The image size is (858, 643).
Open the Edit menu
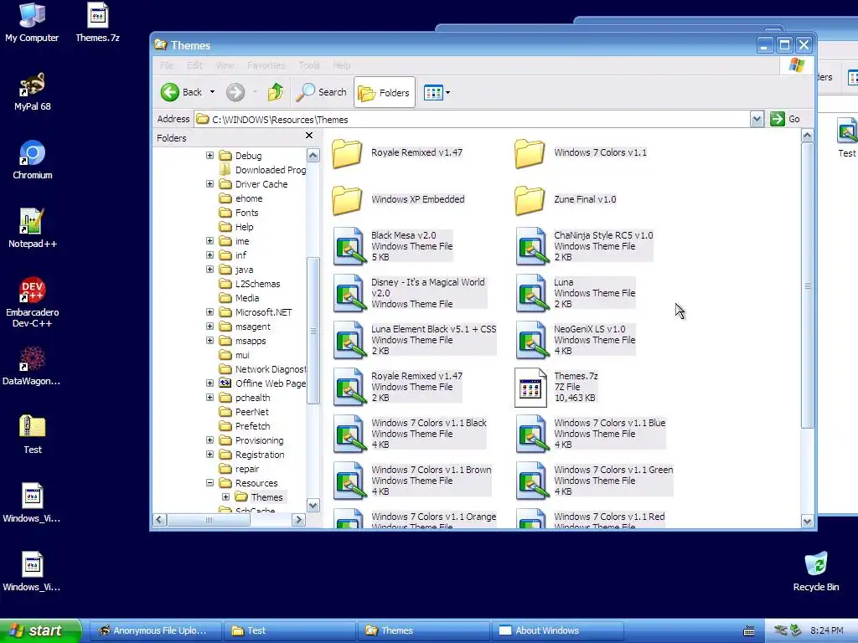[x=194, y=65]
